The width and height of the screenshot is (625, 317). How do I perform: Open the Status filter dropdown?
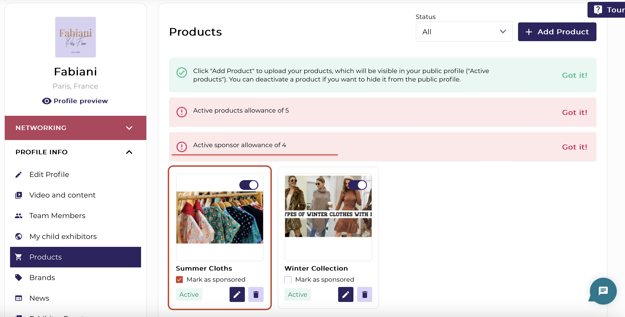tap(464, 32)
